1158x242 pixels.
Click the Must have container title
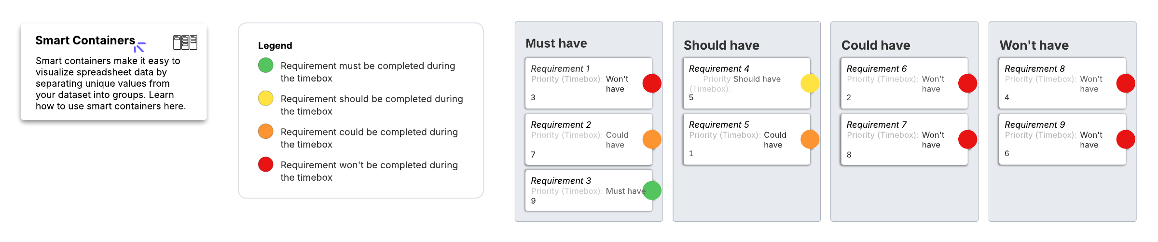pyautogui.click(x=556, y=43)
